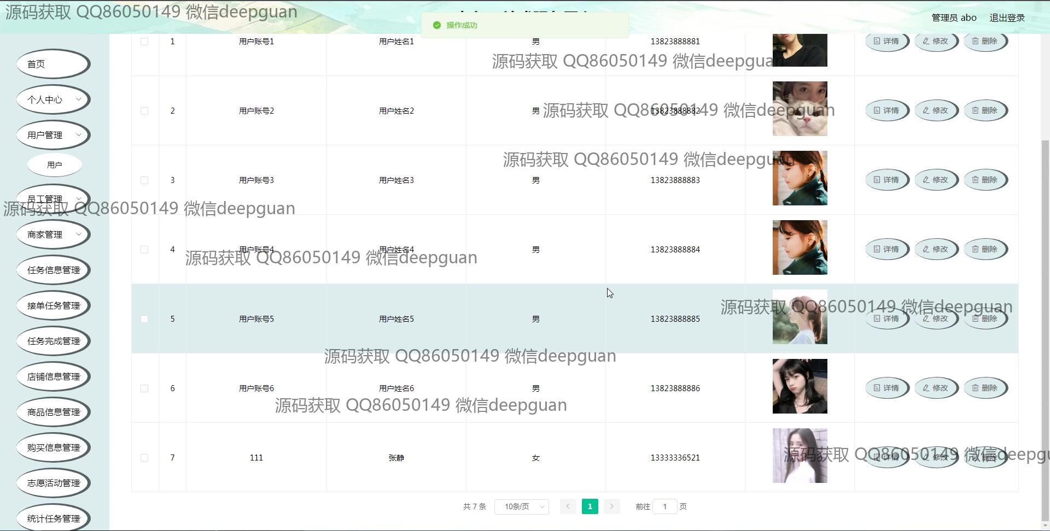Image resolution: width=1050 pixels, height=531 pixels.
Task: Click the page vertical scrollbar
Action: click(1045, 328)
